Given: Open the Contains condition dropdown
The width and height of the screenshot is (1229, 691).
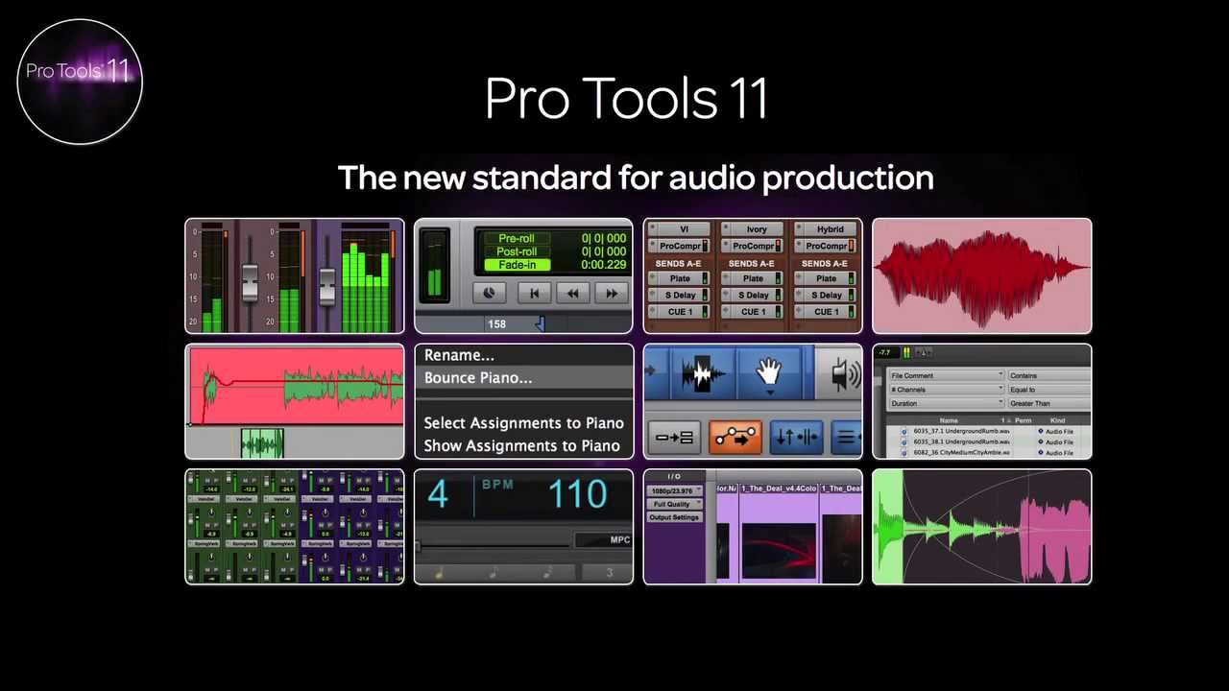Looking at the screenshot, I should coord(1048,375).
